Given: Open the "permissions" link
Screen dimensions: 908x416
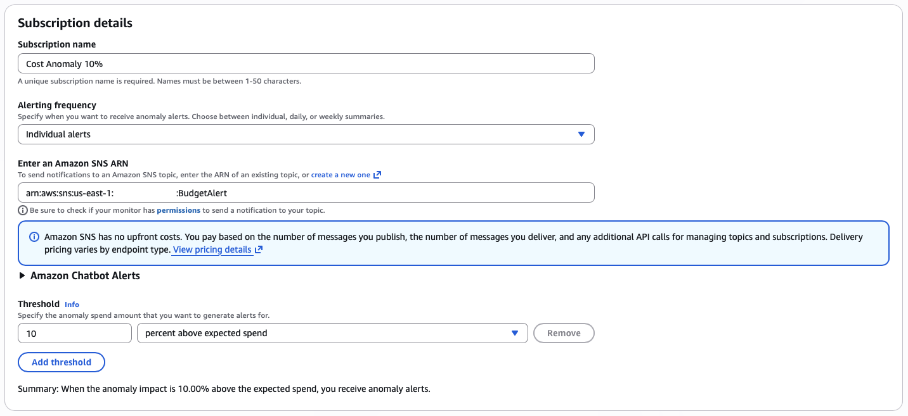Looking at the screenshot, I should (x=178, y=210).
